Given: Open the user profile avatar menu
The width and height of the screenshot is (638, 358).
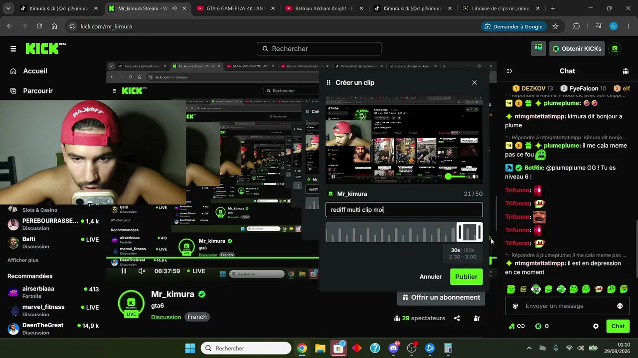Looking at the screenshot, I should (615, 48).
